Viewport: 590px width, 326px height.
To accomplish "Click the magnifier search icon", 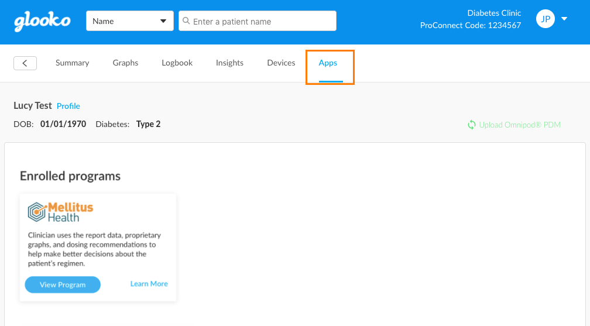I will point(186,20).
